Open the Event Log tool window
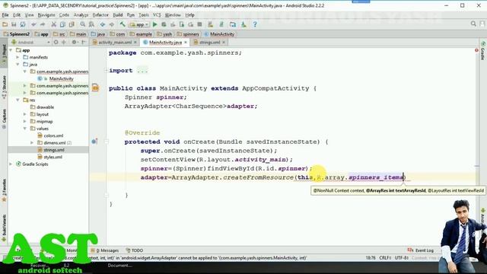The height and width of the screenshot is (274, 487). 421,250
